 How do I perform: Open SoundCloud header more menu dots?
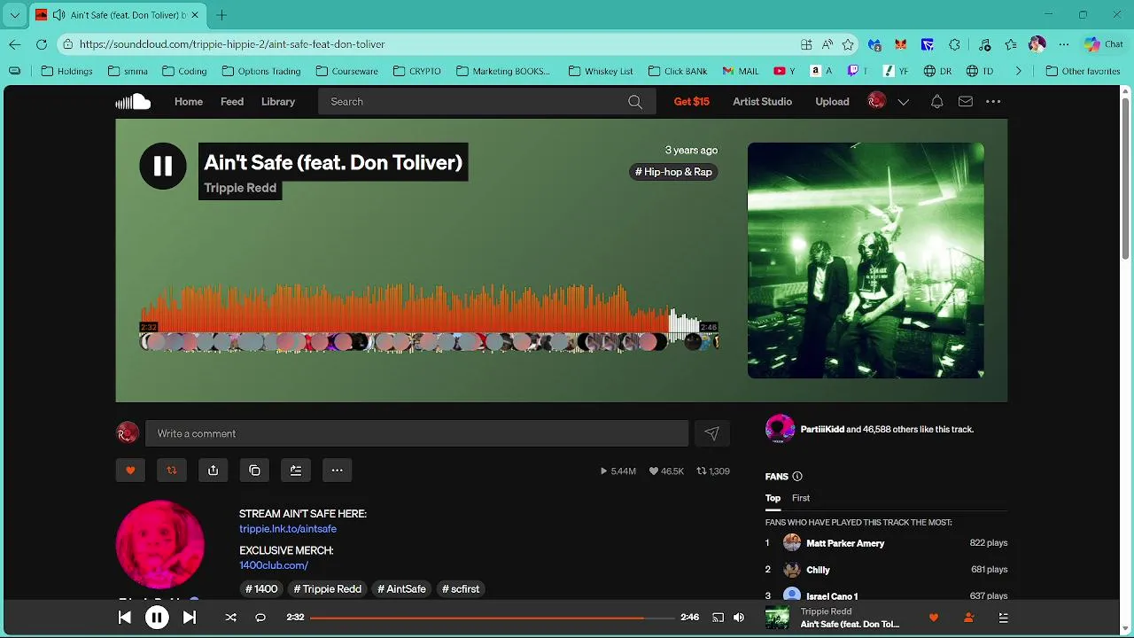[x=993, y=102]
